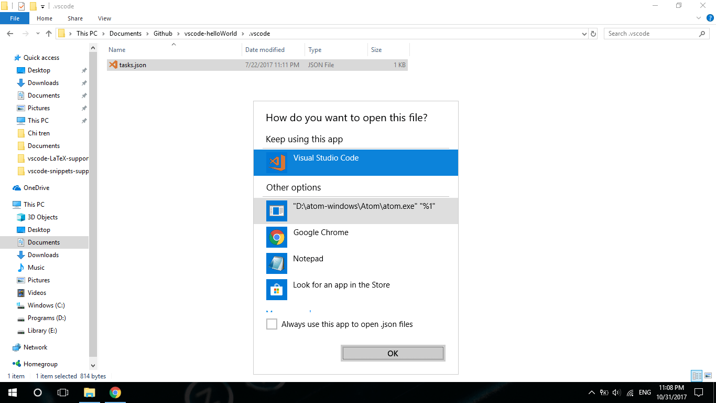Open the Library (E:) drive
Image resolution: width=716 pixels, height=403 pixels.
[x=42, y=331]
